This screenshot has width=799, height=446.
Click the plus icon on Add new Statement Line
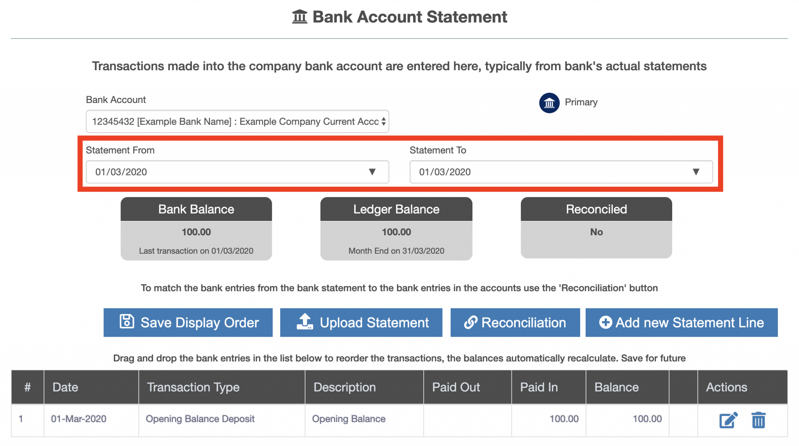point(605,322)
